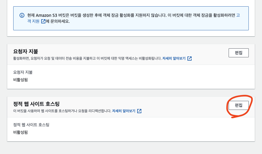The image size is (262, 154).
Task: Click 편집 button in 요청자 지불 section
Action: pos(239,53)
